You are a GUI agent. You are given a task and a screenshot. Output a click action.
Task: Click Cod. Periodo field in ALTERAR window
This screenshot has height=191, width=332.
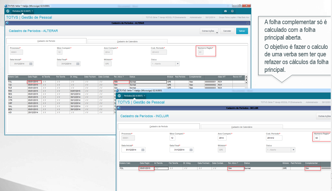tap(159, 52)
